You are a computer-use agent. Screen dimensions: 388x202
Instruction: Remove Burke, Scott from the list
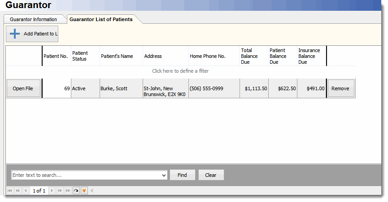(x=341, y=88)
